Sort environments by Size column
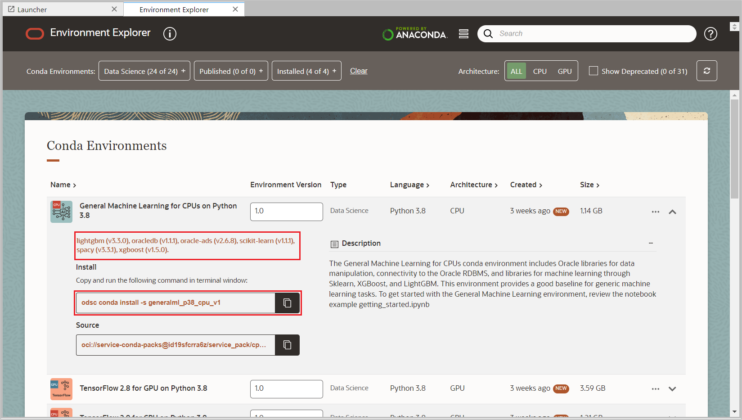The width and height of the screenshot is (742, 420). click(x=589, y=185)
